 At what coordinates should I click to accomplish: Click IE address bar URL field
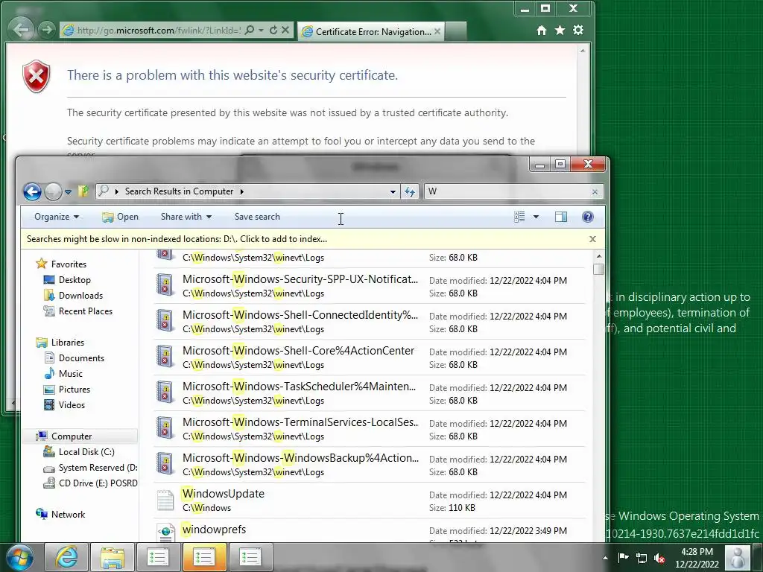click(158, 30)
